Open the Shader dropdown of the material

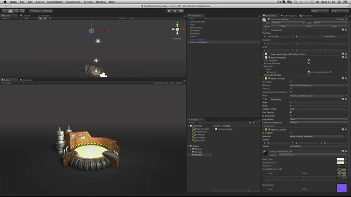313,155
